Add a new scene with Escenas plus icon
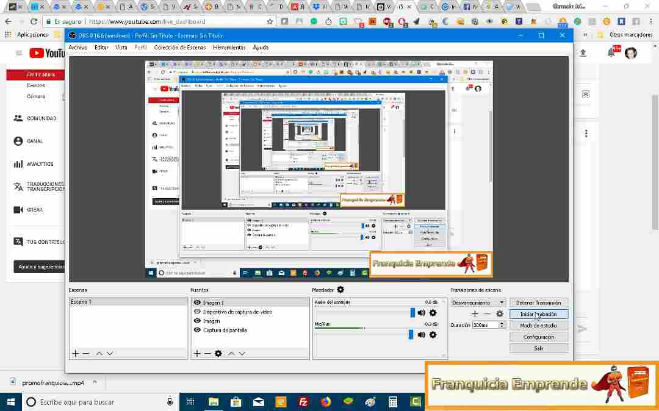The width and height of the screenshot is (659, 411). click(x=76, y=354)
